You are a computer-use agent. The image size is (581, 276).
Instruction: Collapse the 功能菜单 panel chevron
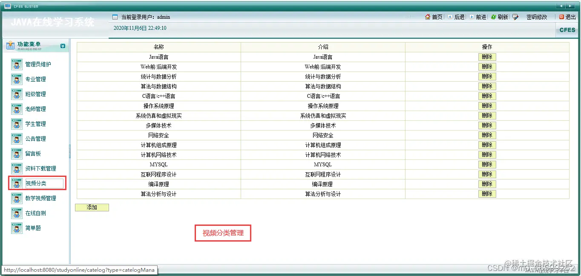tap(63, 46)
